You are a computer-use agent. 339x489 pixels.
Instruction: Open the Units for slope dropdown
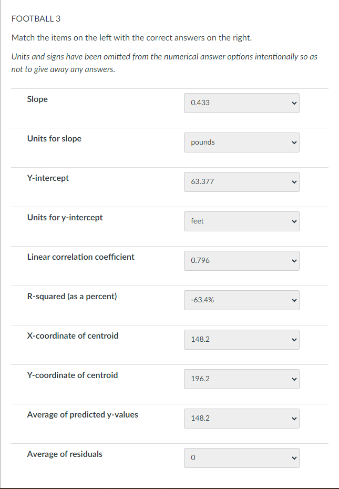pos(241,142)
